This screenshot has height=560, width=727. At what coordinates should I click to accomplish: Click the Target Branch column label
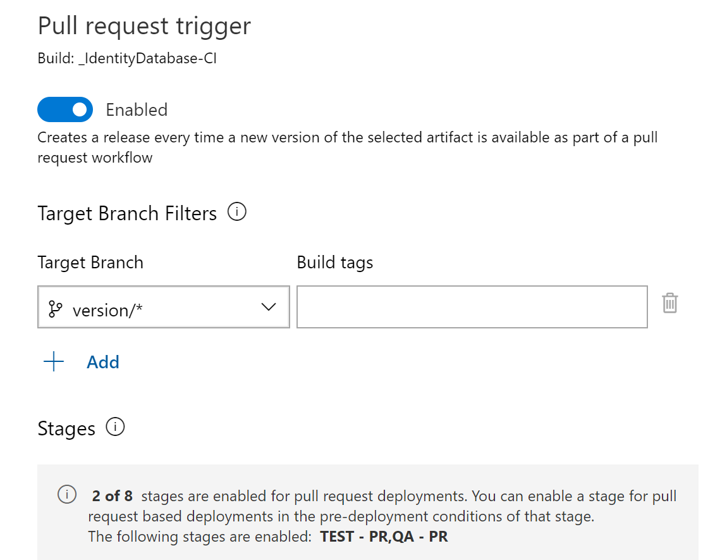click(90, 263)
